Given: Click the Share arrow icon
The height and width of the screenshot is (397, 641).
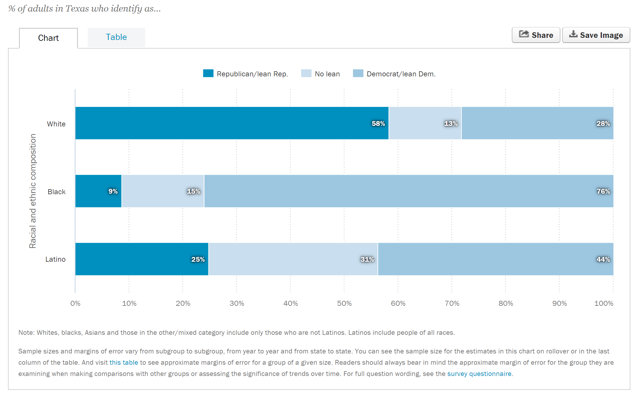Looking at the screenshot, I should click(x=524, y=34).
